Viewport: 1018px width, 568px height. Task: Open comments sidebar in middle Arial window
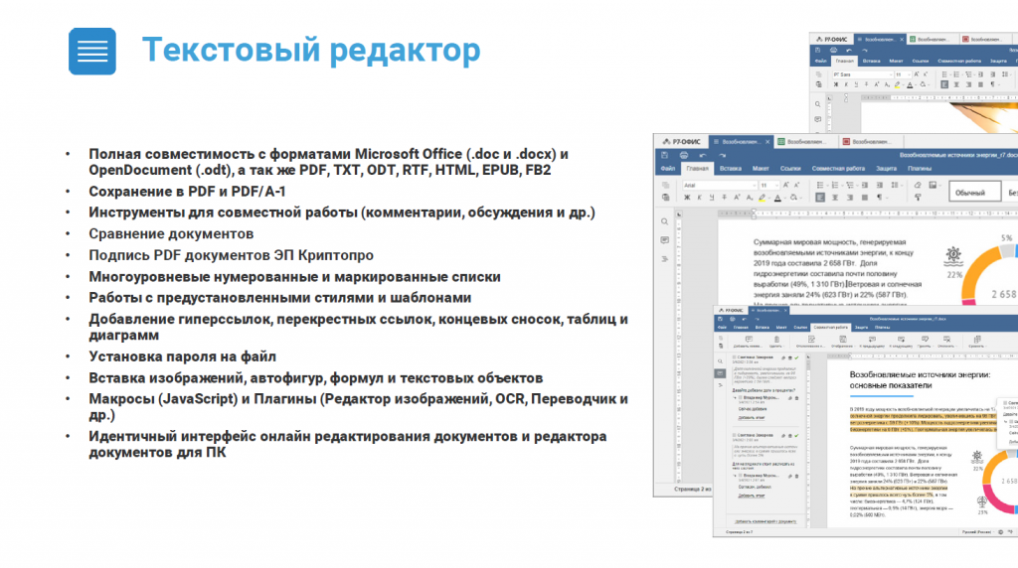(665, 240)
